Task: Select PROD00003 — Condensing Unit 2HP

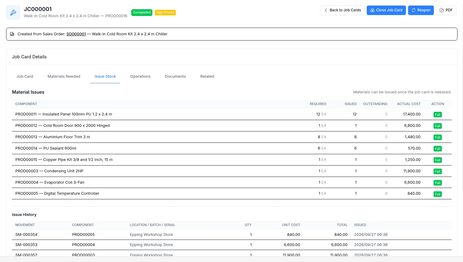Action: click(x=49, y=171)
